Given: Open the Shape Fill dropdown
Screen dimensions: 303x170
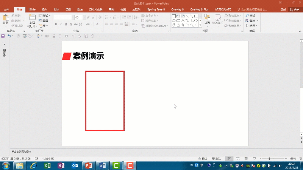Looking at the screenshot, I should point(233,15).
